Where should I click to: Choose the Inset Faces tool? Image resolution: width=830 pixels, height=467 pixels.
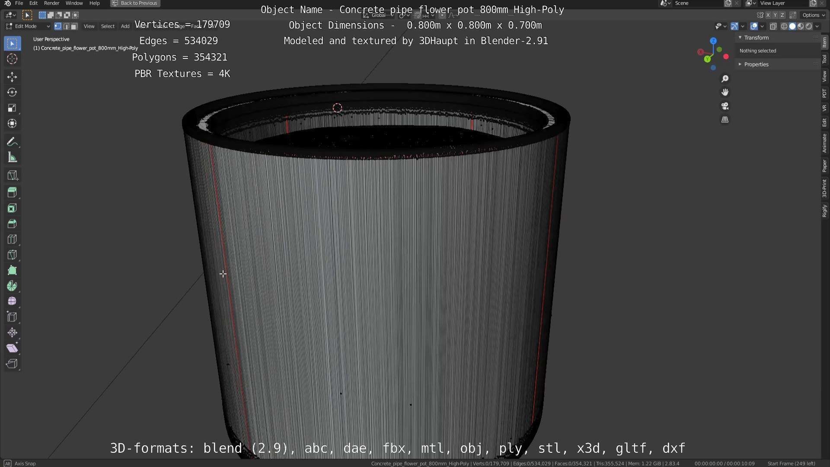[12, 208]
